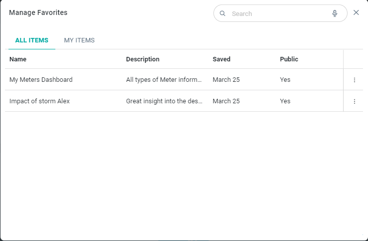Click the 'All types of Meter inform…' description
This screenshot has height=241, width=368.
[164, 80]
